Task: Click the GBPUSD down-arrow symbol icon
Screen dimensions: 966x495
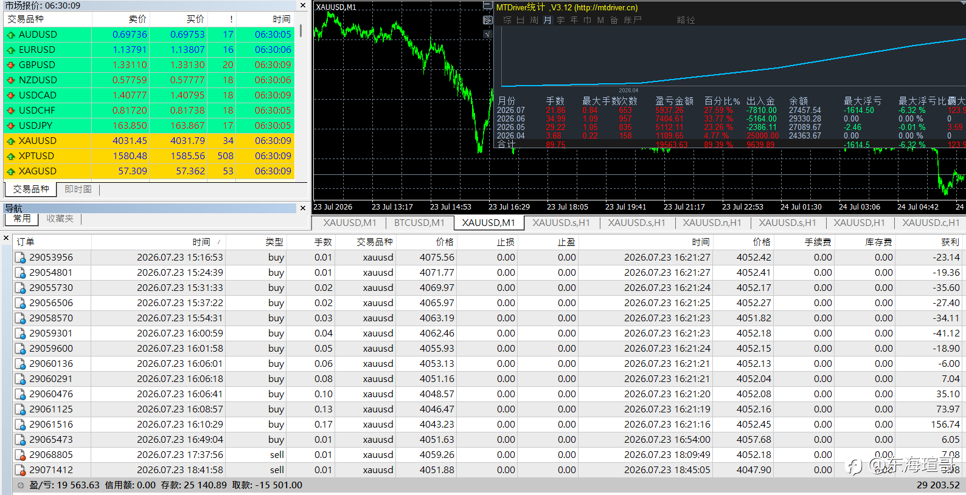Action: tap(11, 65)
